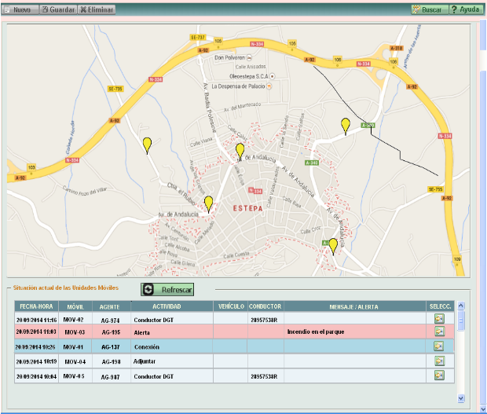
Task: Click the select icon for MOV-01 row
Action: tap(438, 346)
